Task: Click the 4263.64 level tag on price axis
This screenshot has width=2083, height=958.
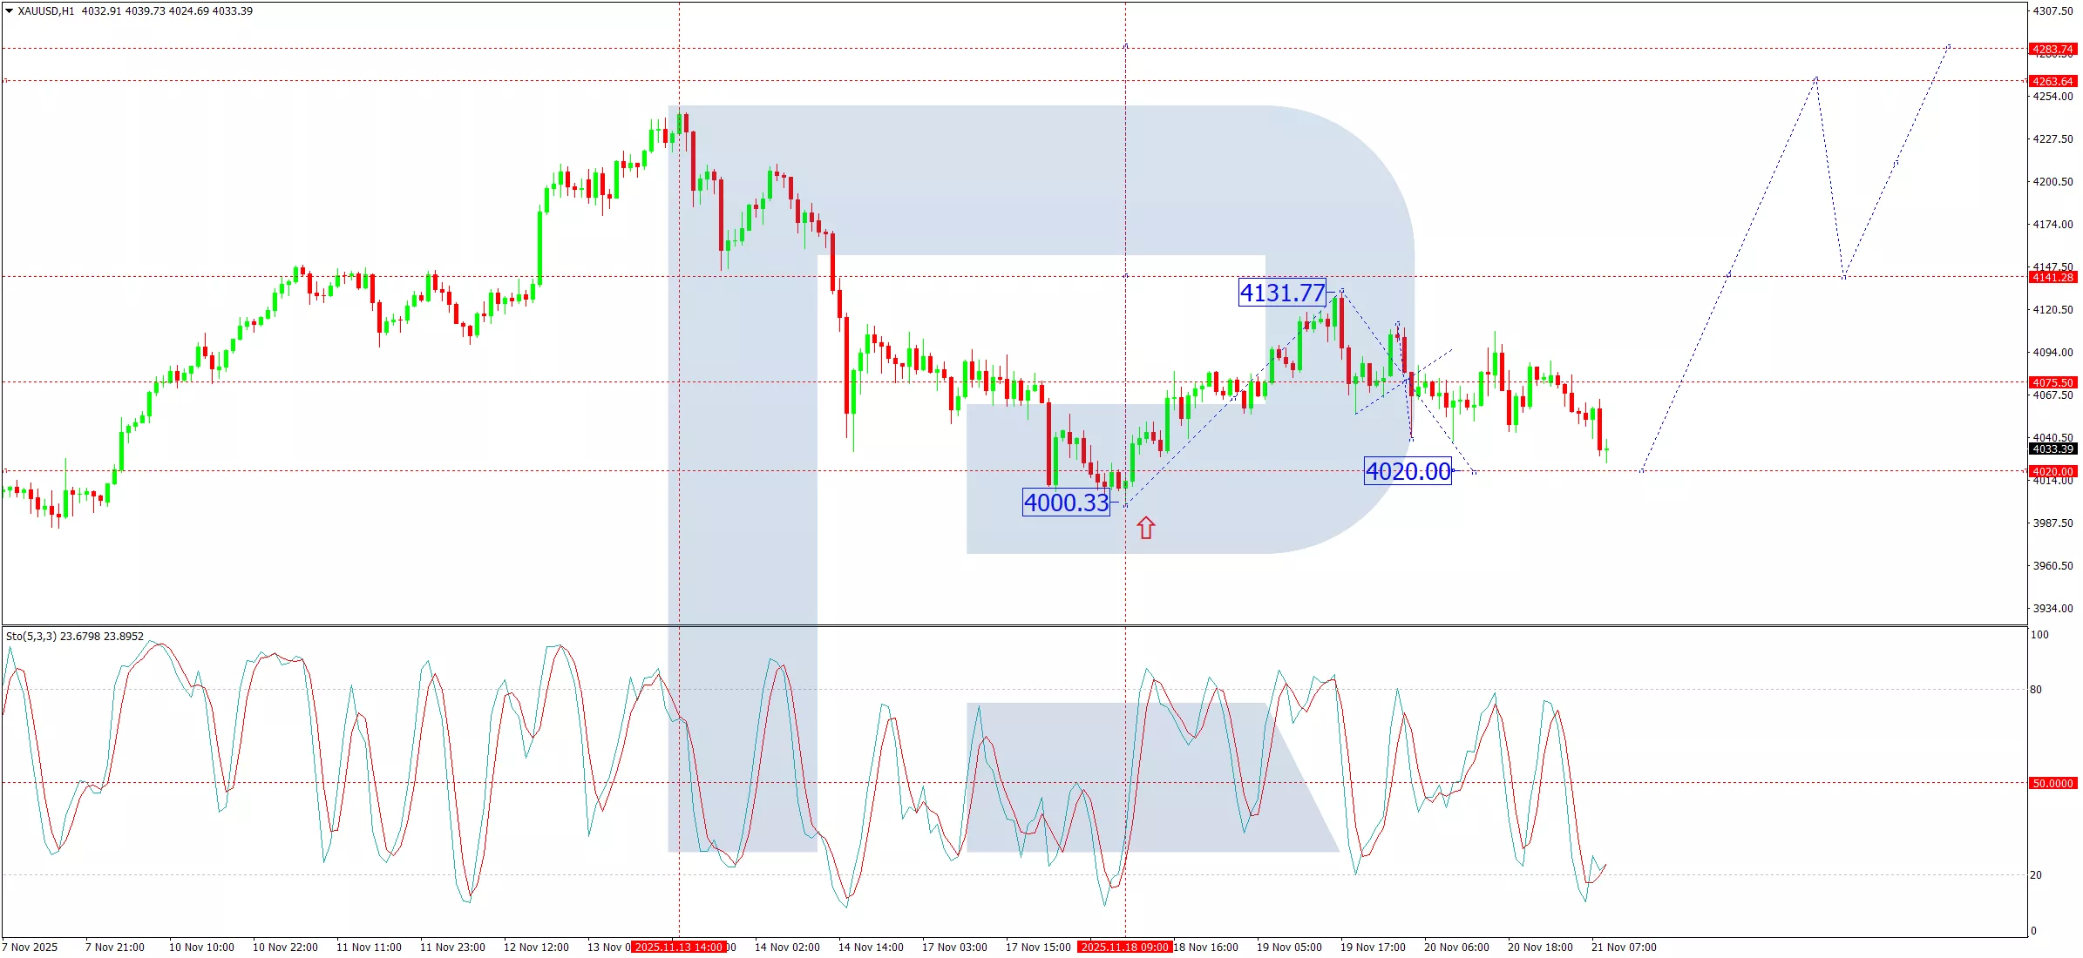Action: point(2052,81)
